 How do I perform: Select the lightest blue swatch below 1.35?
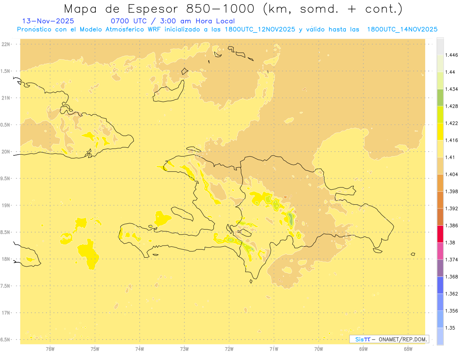[440, 336]
